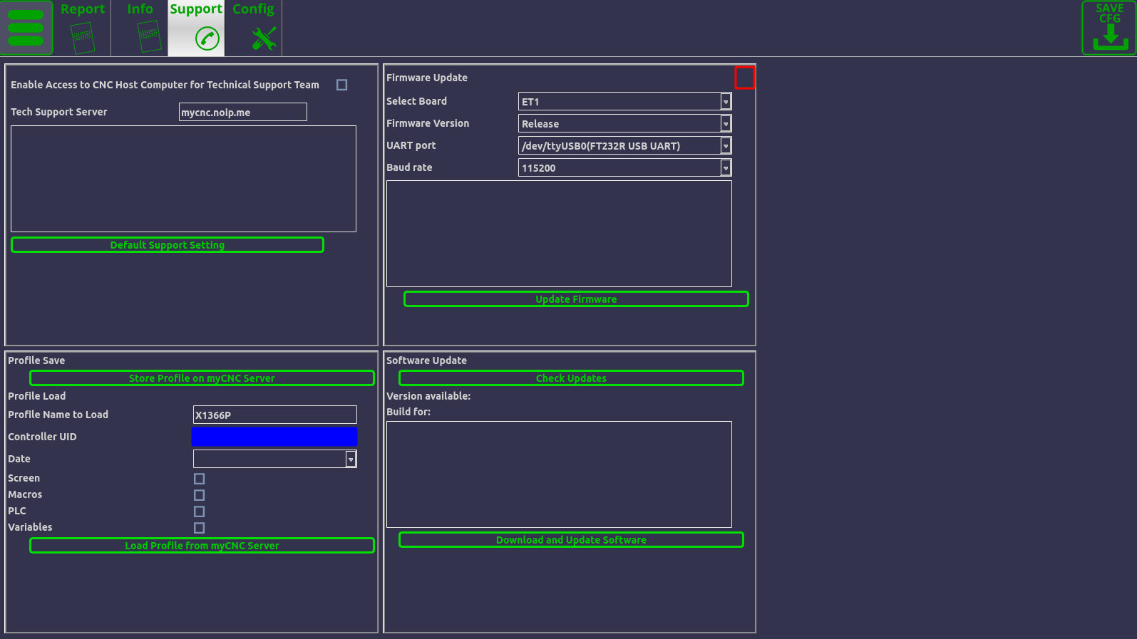Expand the Select Board dropdown
This screenshot has height=639, width=1137.
(x=725, y=102)
